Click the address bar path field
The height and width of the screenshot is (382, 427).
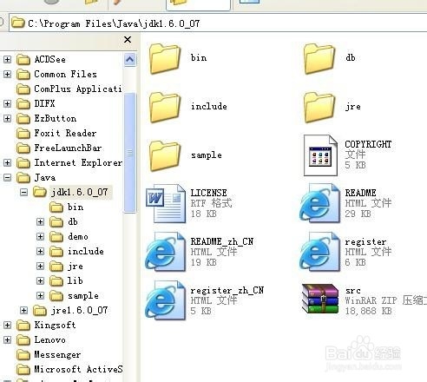point(218,23)
